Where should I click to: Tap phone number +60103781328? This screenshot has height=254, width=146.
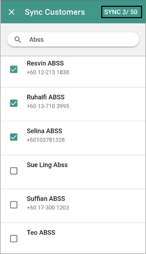click(x=46, y=140)
